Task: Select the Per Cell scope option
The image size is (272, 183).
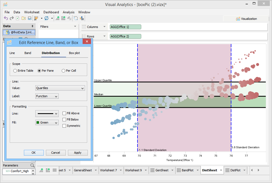Action: (x=69, y=71)
